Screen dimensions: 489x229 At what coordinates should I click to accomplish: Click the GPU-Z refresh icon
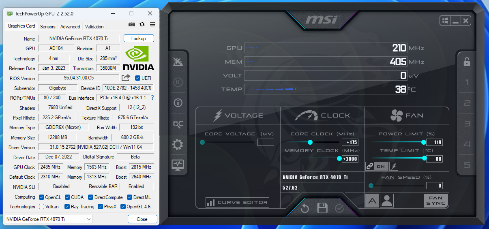[142, 24]
